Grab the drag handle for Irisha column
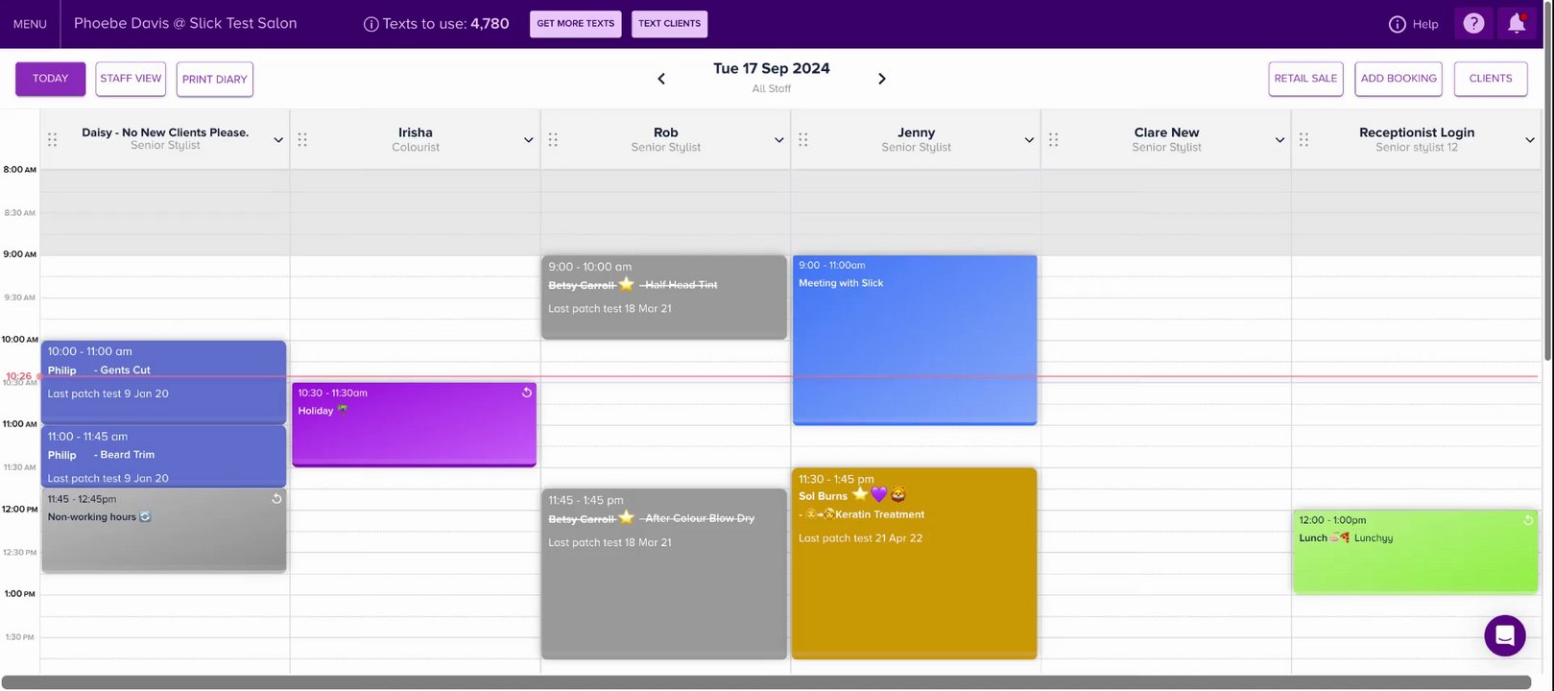The image size is (1554, 691). pyautogui.click(x=302, y=140)
